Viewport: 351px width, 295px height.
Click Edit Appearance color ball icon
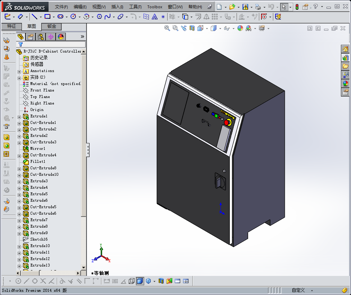pos(240,28)
